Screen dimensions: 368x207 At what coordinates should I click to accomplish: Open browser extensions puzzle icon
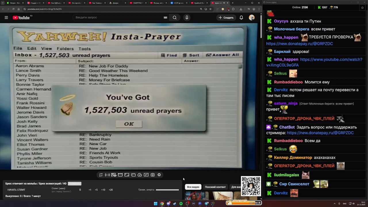(x=233, y=9)
